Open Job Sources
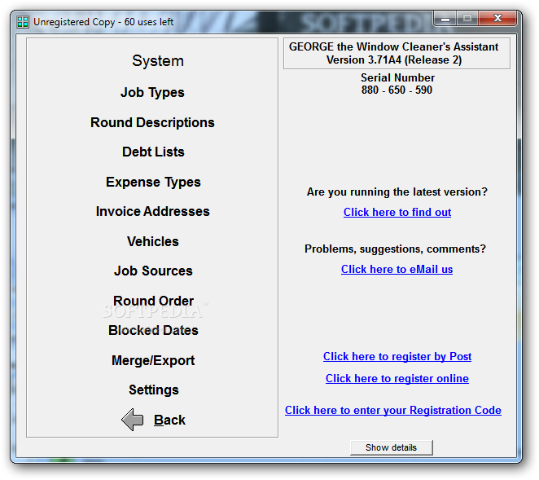The height and width of the screenshot is (480, 539). coord(153,271)
